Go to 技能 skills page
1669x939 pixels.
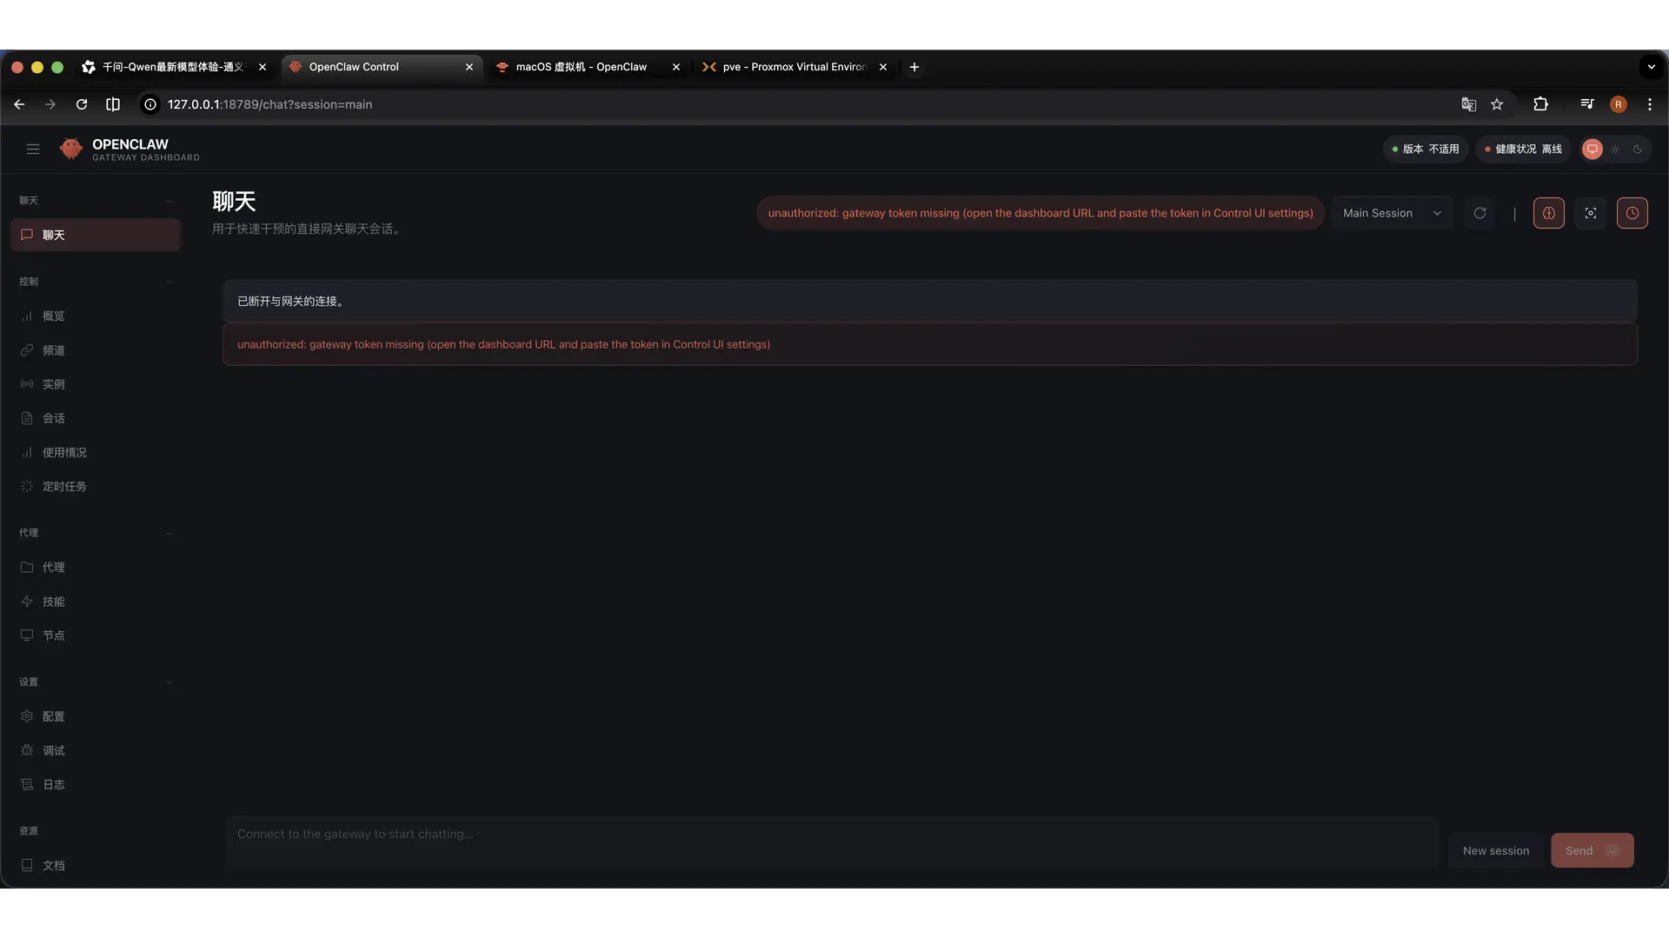point(54,602)
